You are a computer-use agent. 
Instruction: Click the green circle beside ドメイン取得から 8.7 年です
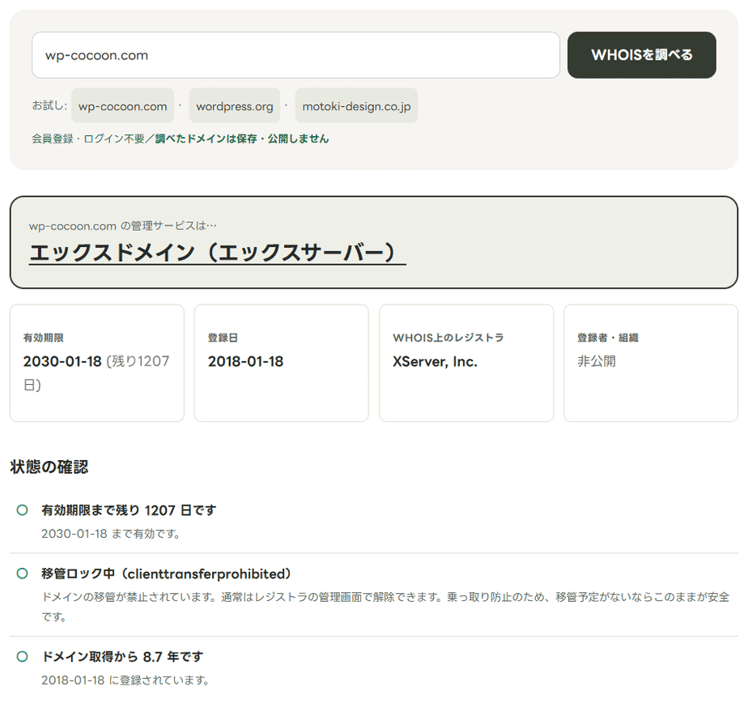pyautogui.click(x=22, y=656)
